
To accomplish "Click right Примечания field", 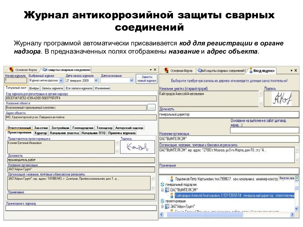I will pos(229,171).
